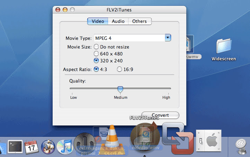The height and width of the screenshot is (157, 250).
Task: Click the Medium label on the quality scale
Action: tap(120, 97)
